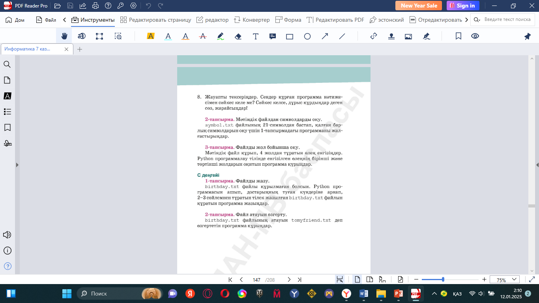Pick the arrow drawing tool

coord(325,36)
